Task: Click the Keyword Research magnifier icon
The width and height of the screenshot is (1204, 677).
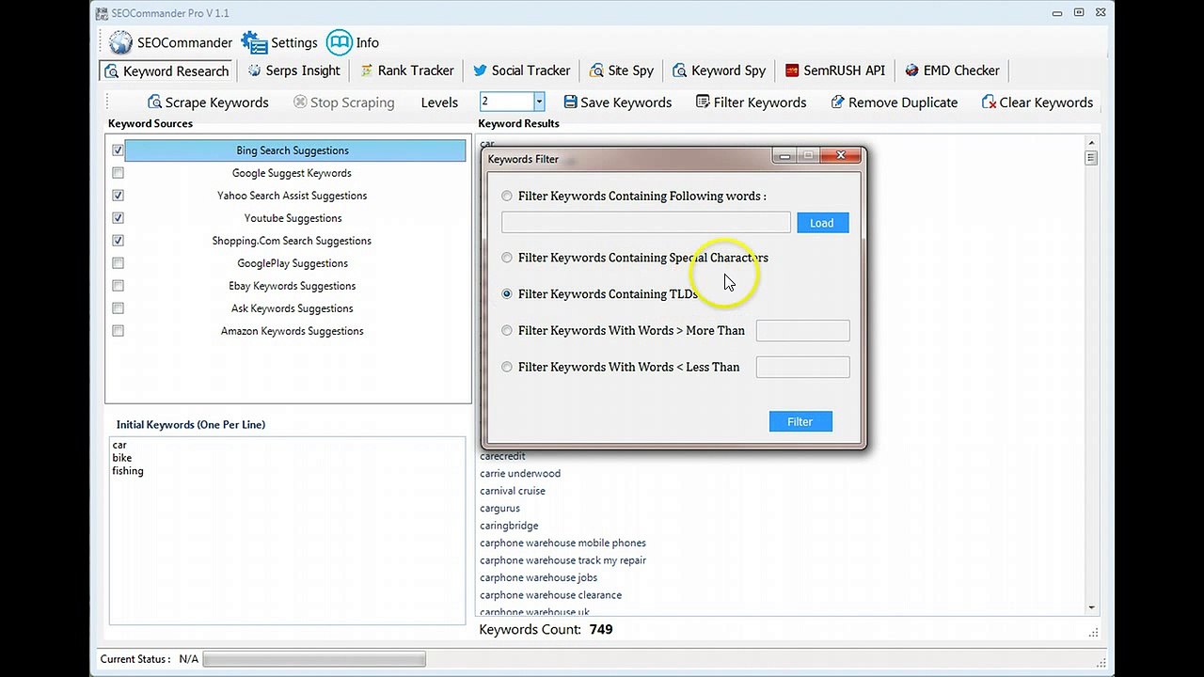Action: 112,71
